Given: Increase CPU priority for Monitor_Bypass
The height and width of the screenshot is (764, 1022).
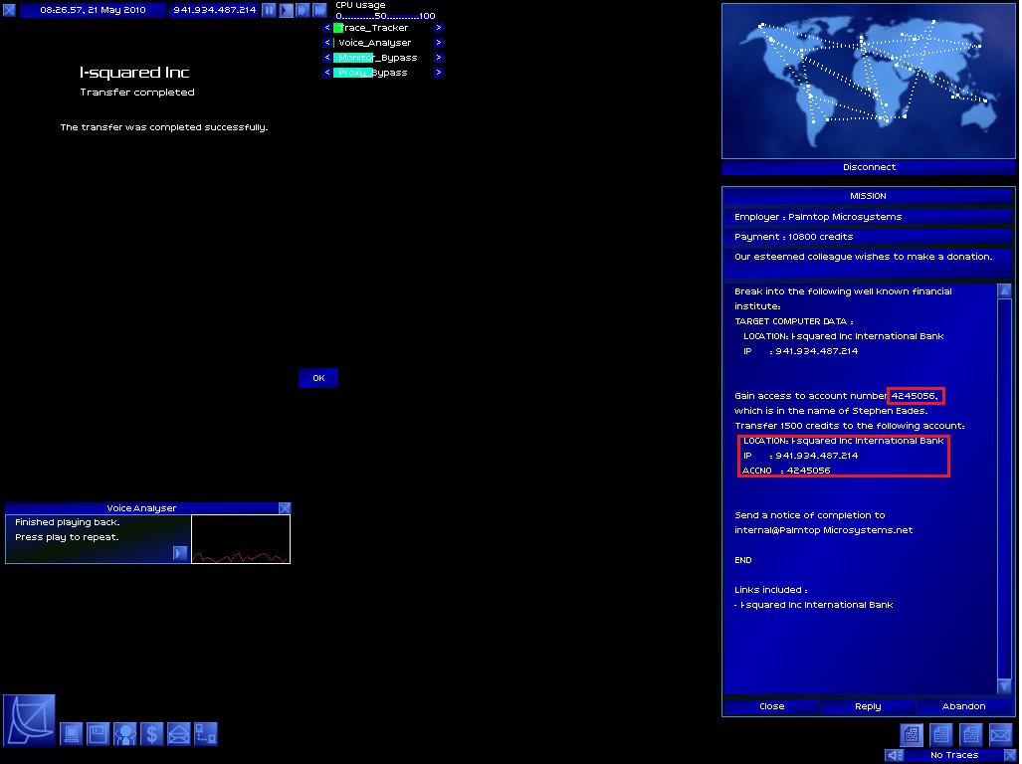Looking at the screenshot, I should coord(439,58).
